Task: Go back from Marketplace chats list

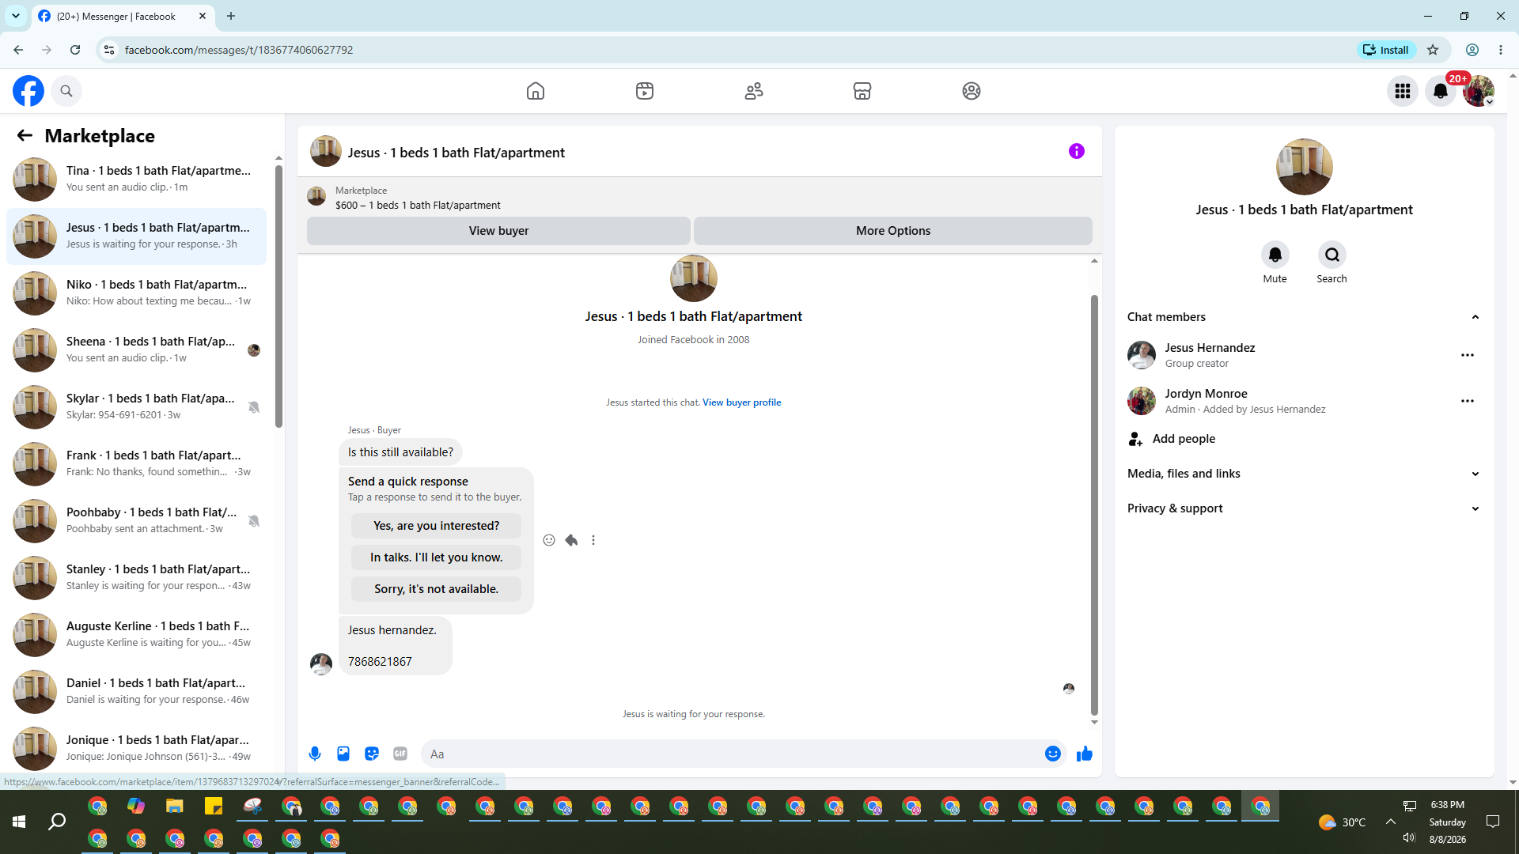Action: tap(25, 135)
